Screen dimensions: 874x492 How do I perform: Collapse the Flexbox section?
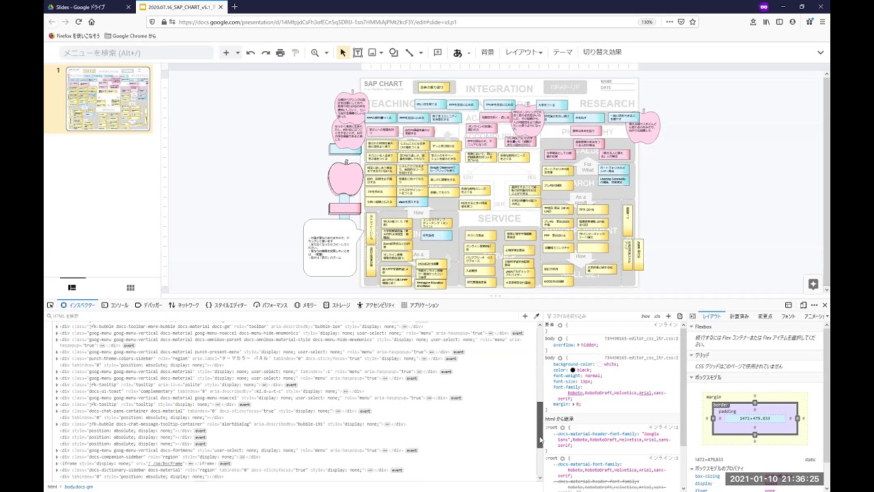click(x=692, y=327)
